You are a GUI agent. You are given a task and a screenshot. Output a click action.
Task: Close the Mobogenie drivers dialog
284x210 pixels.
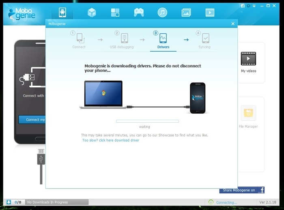pos(233,24)
